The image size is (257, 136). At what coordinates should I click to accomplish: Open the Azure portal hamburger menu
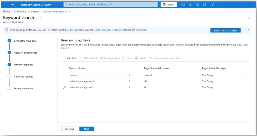coord(12,5)
